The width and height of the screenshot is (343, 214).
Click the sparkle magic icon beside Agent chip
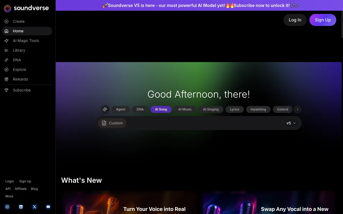point(105,109)
